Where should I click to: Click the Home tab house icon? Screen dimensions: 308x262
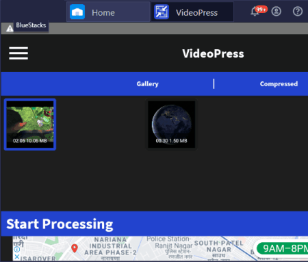[x=77, y=12]
